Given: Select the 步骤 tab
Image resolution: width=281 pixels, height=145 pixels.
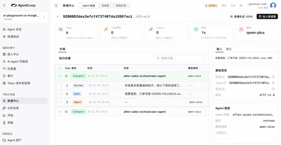Looking at the screenshot, I should click(62, 49).
